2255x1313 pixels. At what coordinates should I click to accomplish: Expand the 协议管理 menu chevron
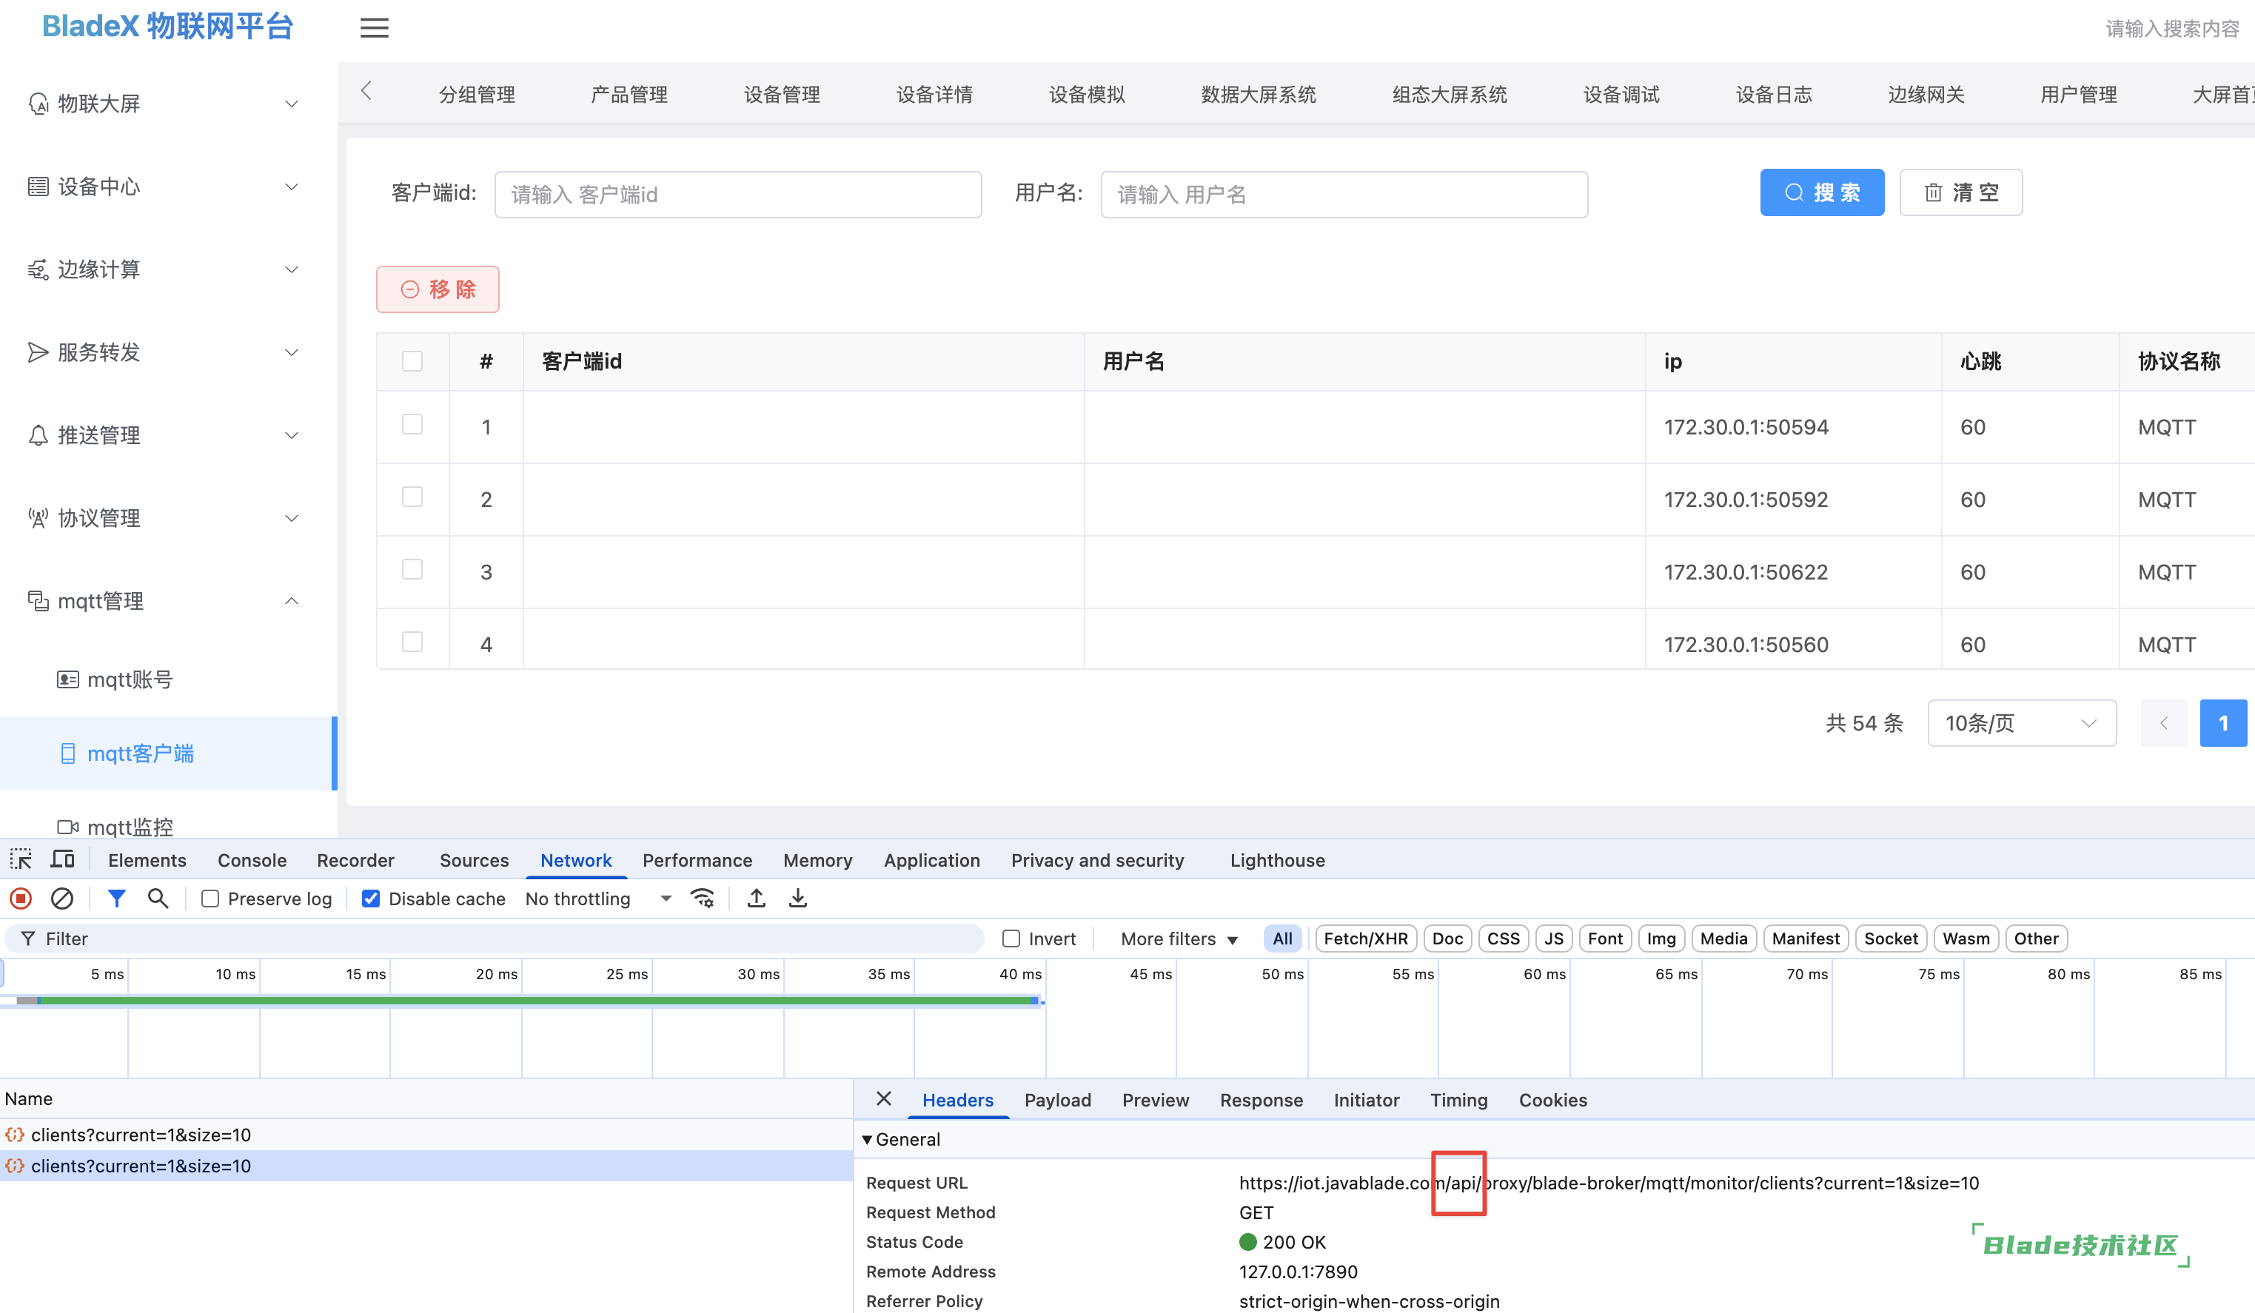(292, 518)
